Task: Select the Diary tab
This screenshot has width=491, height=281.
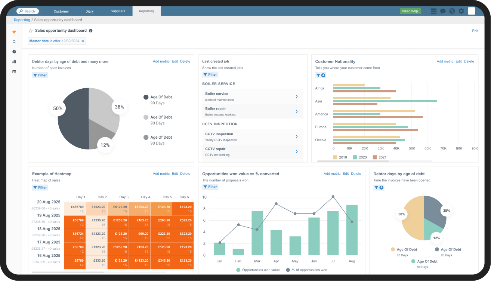Action: point(89,11)
